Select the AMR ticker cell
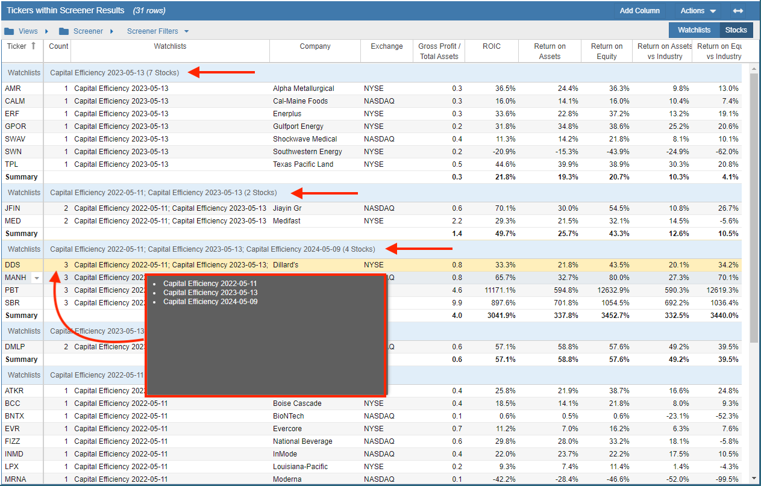Image resolution: width=761 pixels, height=486 pixels. click(x=22, y=89)
